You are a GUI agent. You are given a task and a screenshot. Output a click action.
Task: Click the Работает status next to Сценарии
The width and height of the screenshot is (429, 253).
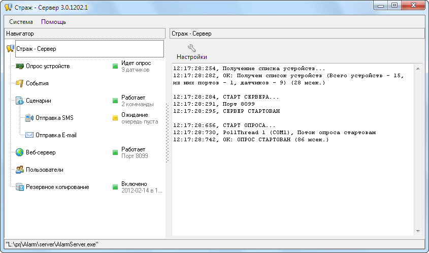tap(133, 98)
